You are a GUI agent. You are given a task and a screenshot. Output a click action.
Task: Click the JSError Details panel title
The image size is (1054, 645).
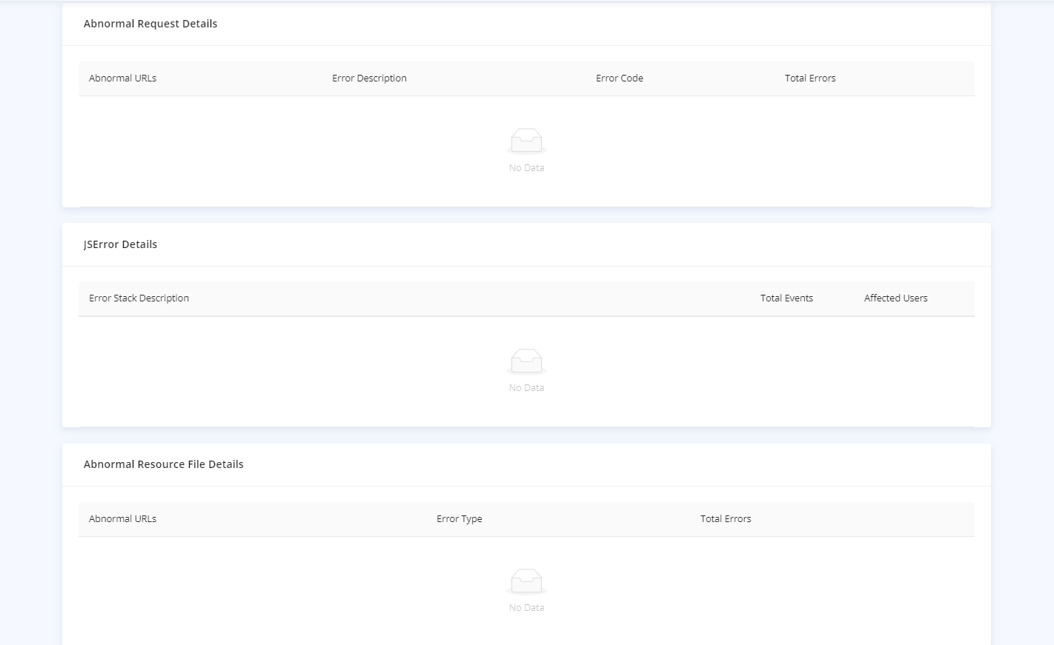pos(121,244)
